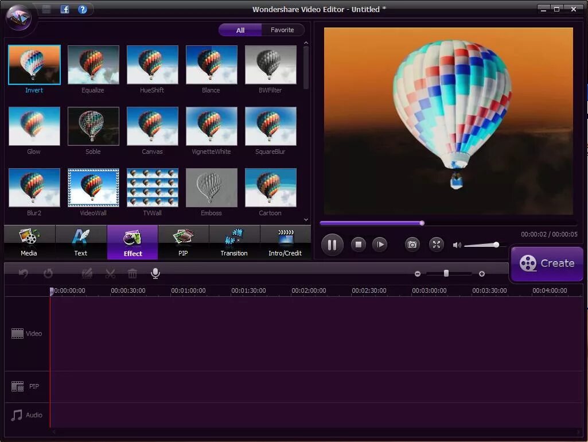Open the Transition tab

point(234,242)
